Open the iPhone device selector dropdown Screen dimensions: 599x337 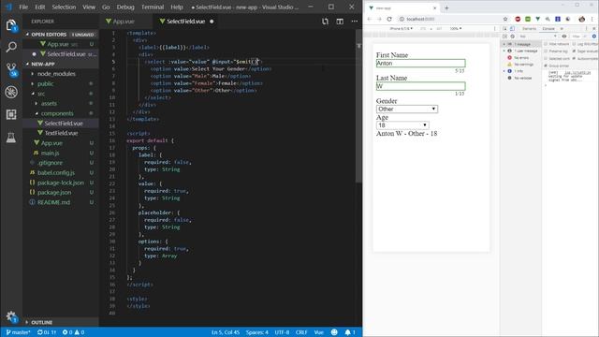(x=401, y=29)
